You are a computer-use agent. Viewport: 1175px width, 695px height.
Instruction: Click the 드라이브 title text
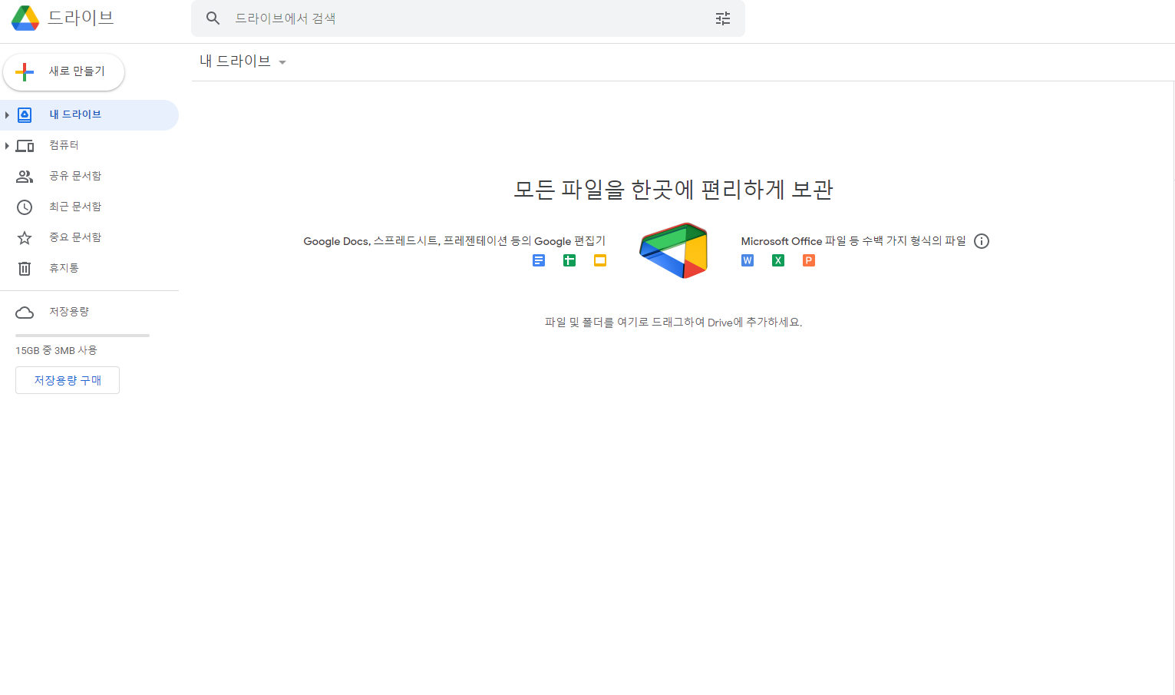point(81,18)
